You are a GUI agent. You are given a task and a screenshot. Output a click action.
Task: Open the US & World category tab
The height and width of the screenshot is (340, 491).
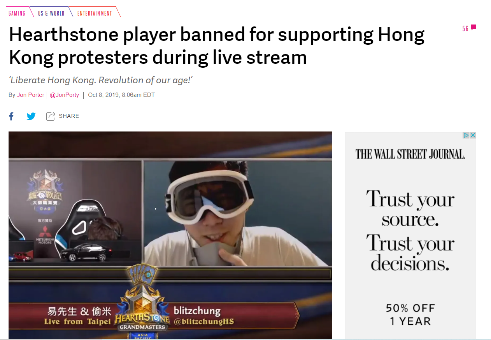(51, 13)
